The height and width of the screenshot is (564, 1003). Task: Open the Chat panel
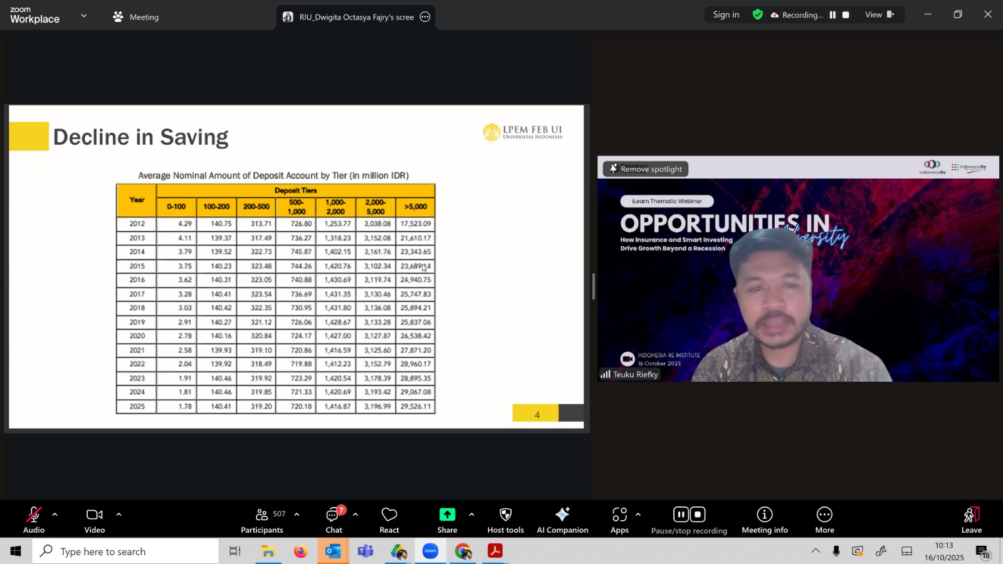click(333, 520)
